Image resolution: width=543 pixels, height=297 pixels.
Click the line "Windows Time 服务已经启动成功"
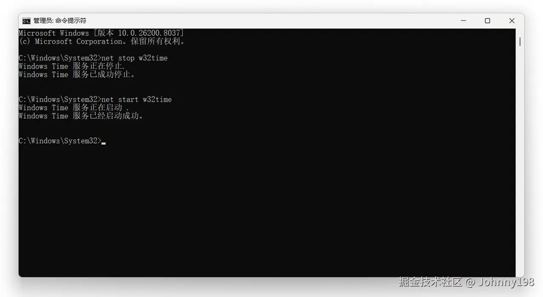[81, 116]
